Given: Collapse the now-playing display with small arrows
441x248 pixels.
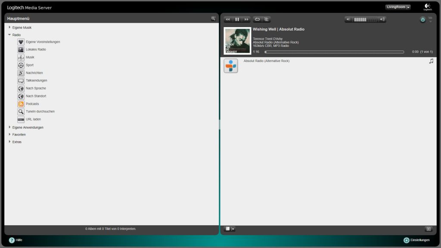Looking at the screenshot, I should [430, 19].
